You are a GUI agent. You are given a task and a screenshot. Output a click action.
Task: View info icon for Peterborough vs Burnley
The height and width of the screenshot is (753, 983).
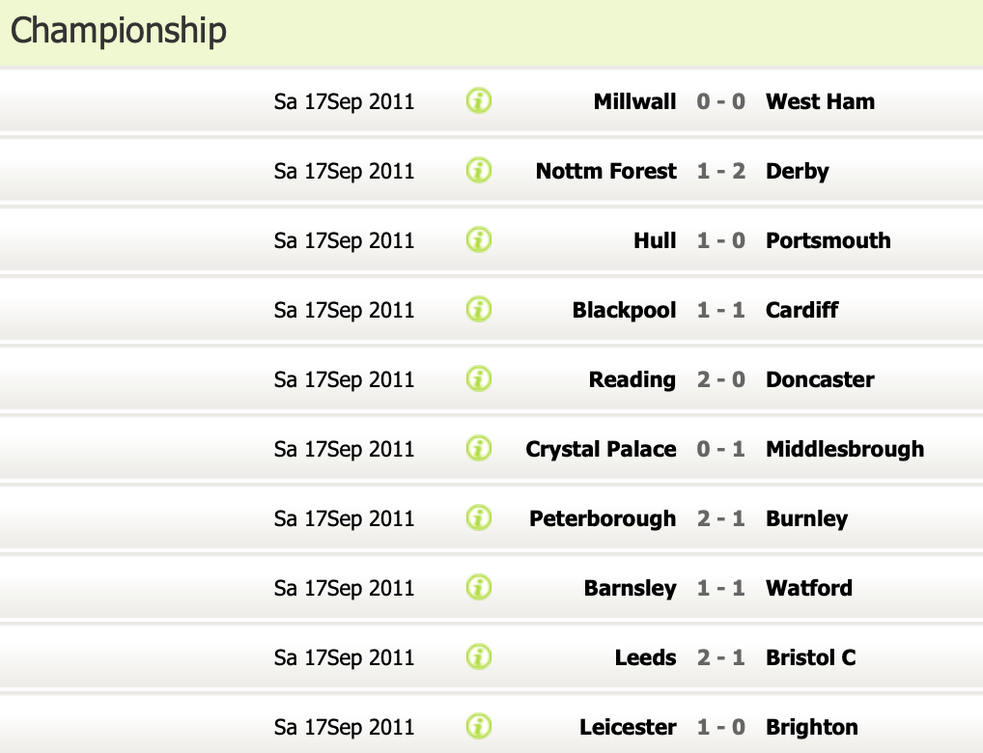click(479, 517)
